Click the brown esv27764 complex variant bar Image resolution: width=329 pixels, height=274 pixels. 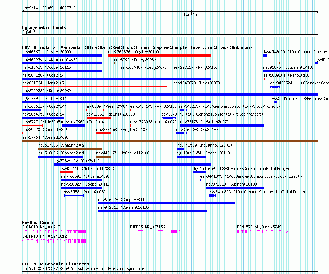pyautogui.click(x=170, y=141)
